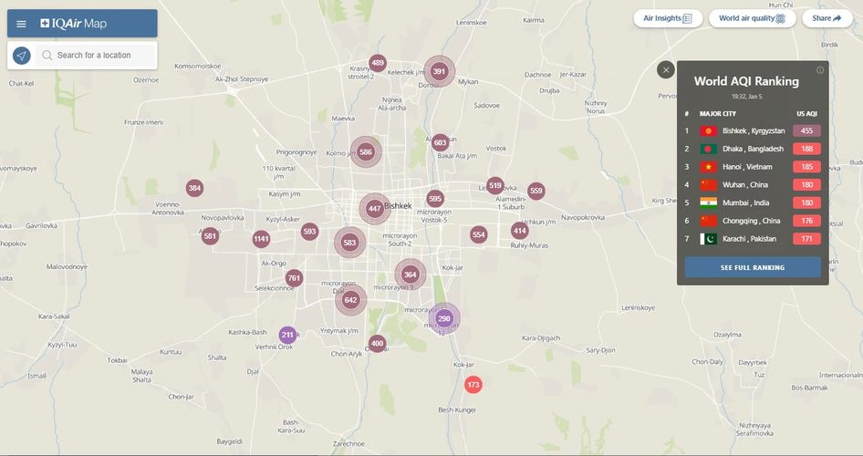Select Bishkek, Kyrgyzstan in the ranking list
The image size is (863, 456).
[753, 131]
